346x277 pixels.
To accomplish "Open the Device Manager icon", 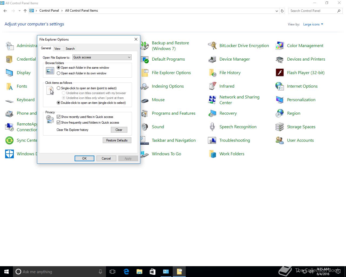I will coord(212,59).
